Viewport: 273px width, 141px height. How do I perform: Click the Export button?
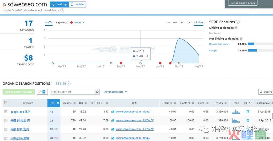pyautogui.click(x=266, y=92)
